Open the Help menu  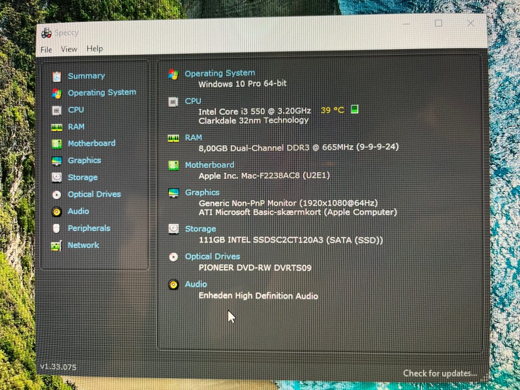[95, 49]
